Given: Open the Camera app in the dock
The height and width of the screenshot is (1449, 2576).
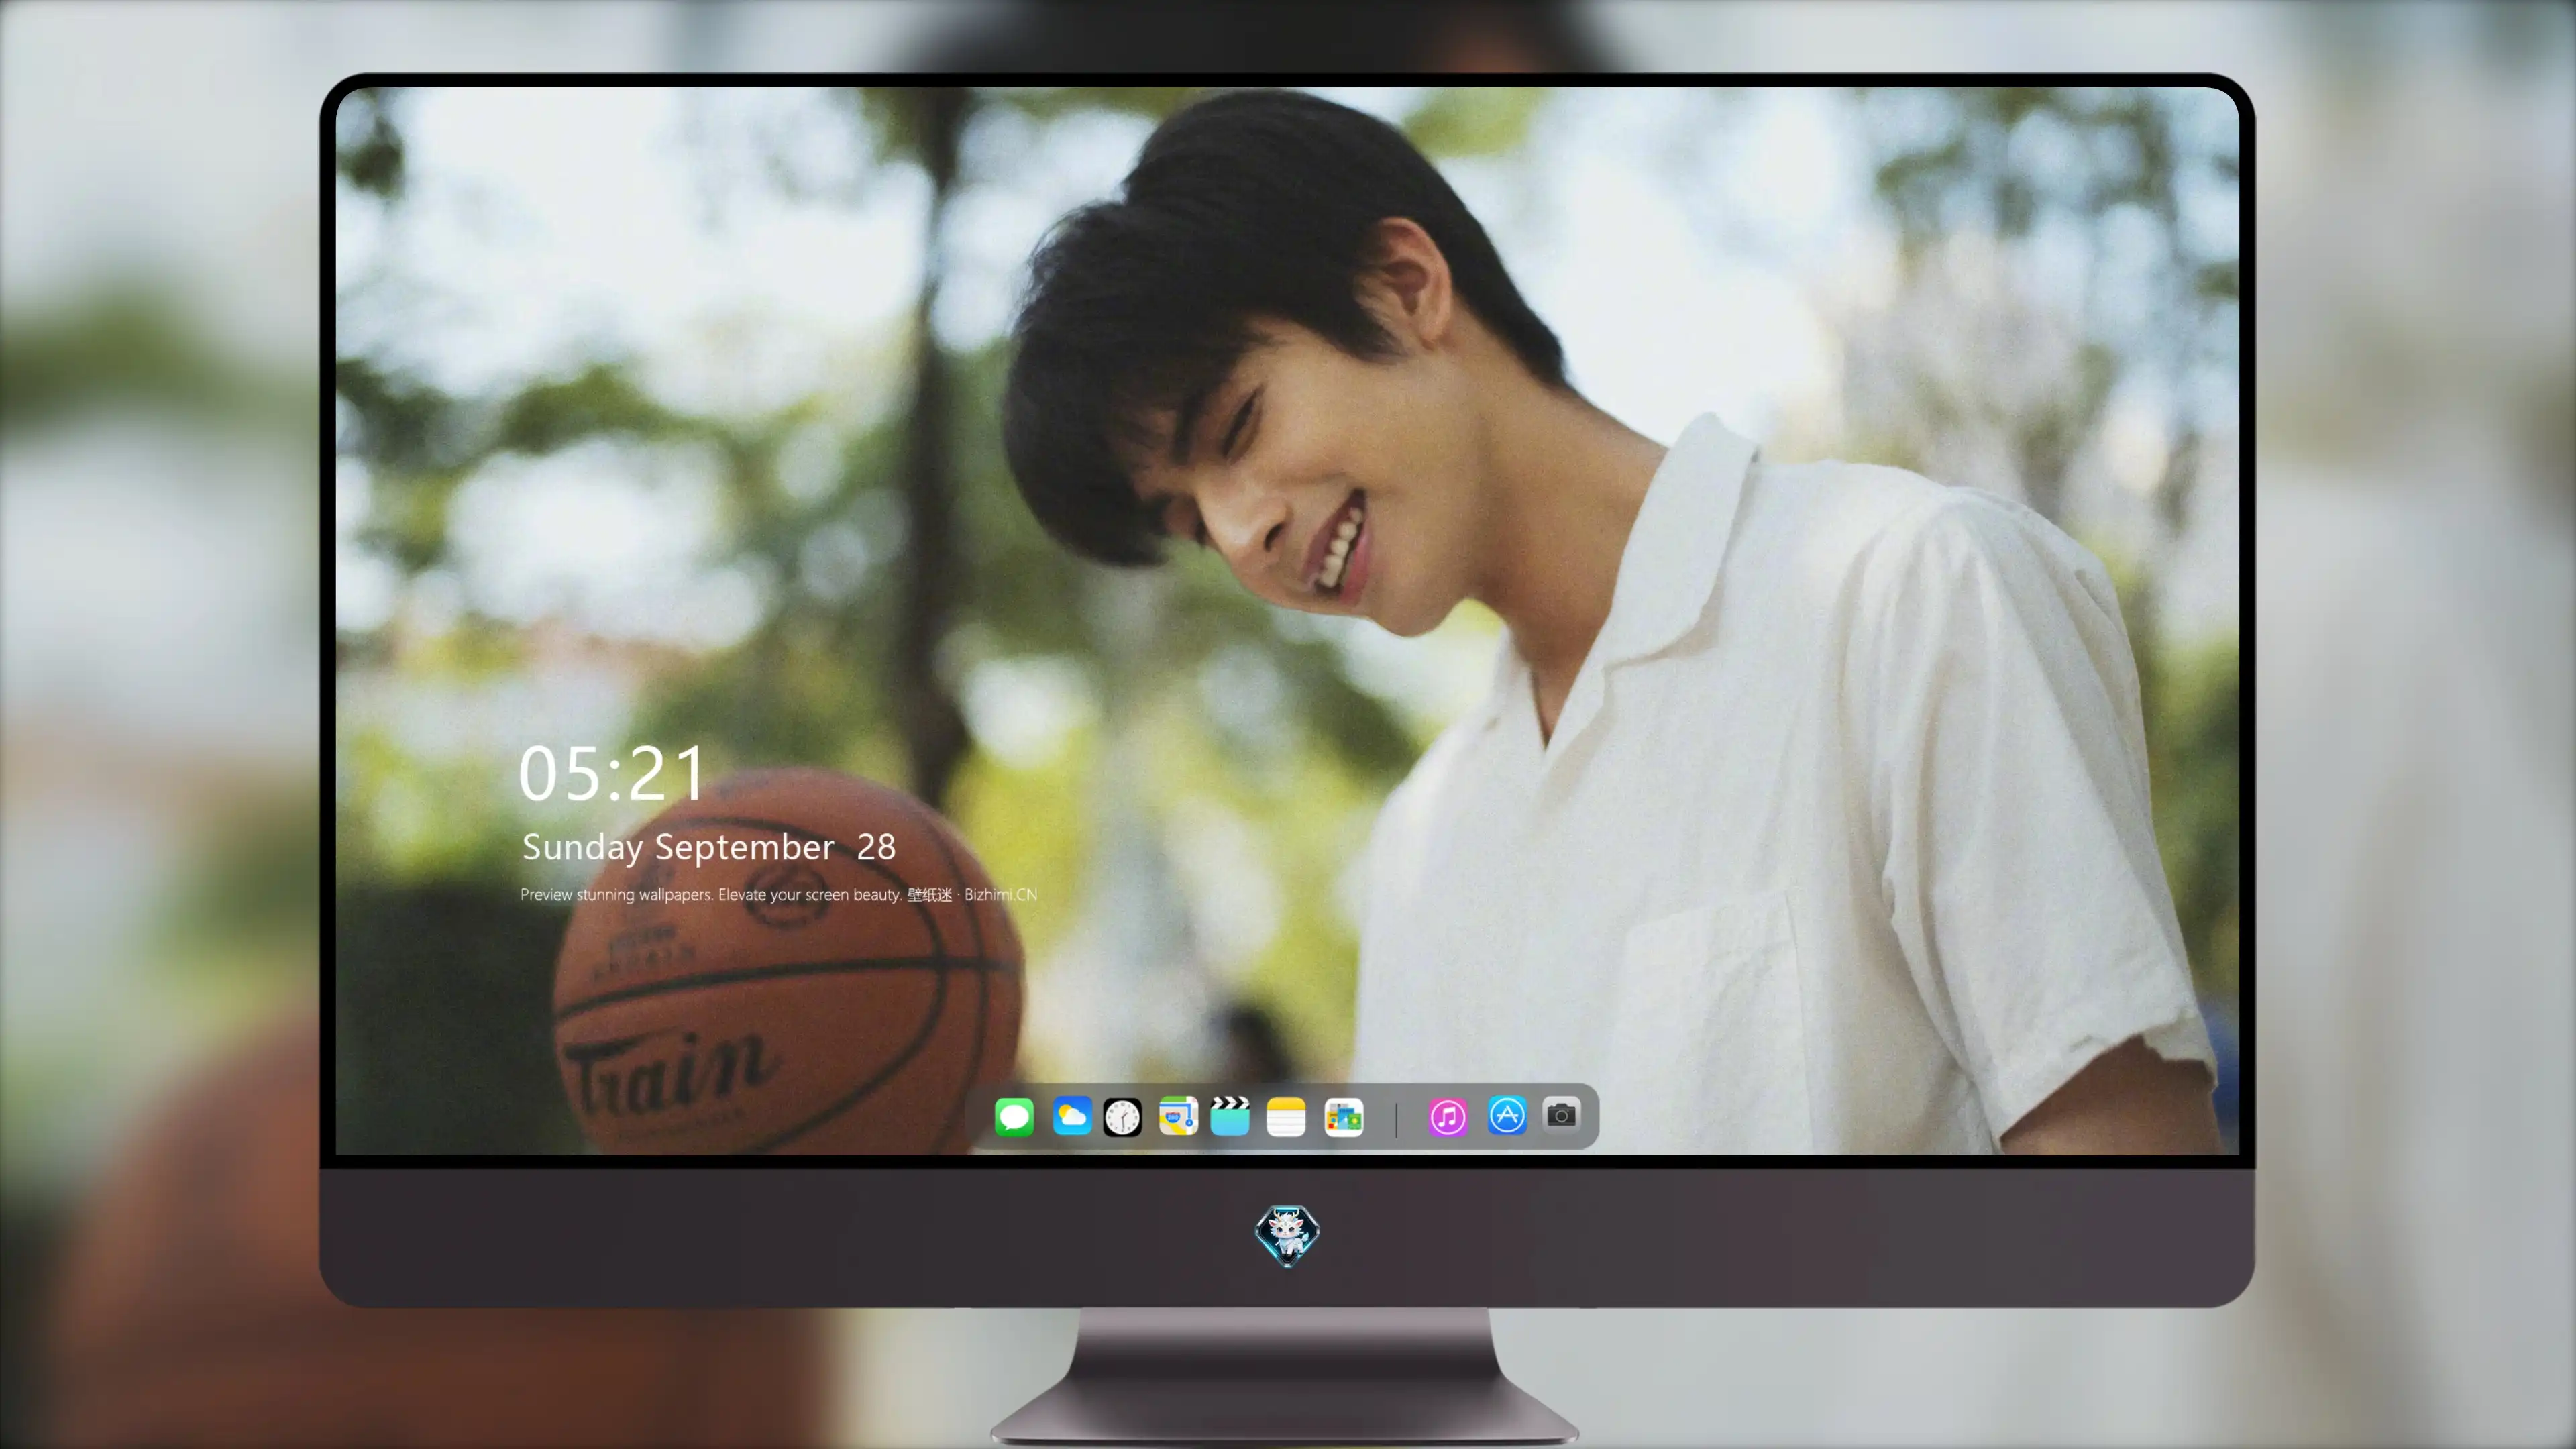Looking at the screenshot, I should [1561, 1114].
